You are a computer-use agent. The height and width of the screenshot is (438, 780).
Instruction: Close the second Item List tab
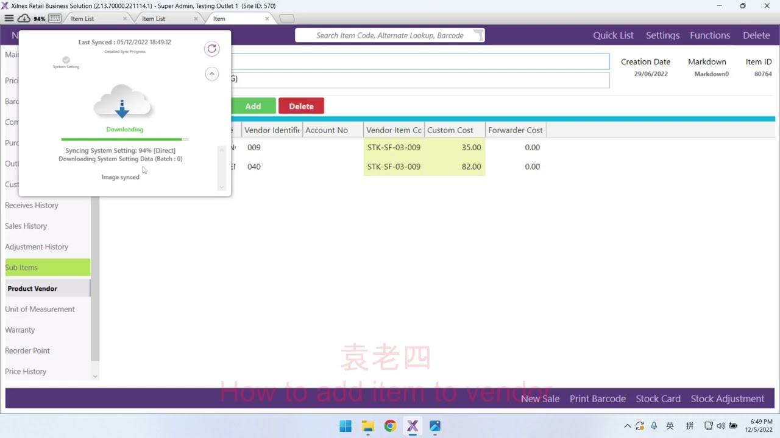(196, 19)
